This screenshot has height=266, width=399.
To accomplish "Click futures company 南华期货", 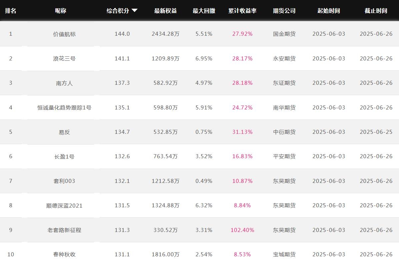I will [x=284, y=107].
